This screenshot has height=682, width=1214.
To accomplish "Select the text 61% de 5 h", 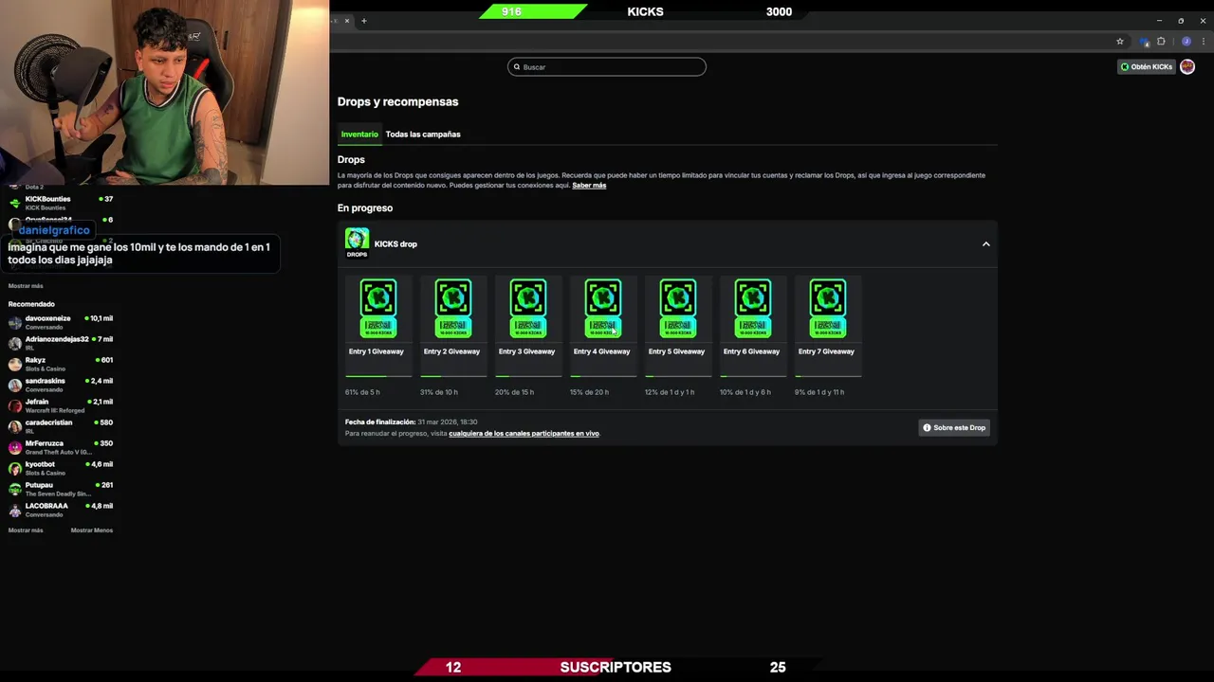I will click(x=362, y=392).
